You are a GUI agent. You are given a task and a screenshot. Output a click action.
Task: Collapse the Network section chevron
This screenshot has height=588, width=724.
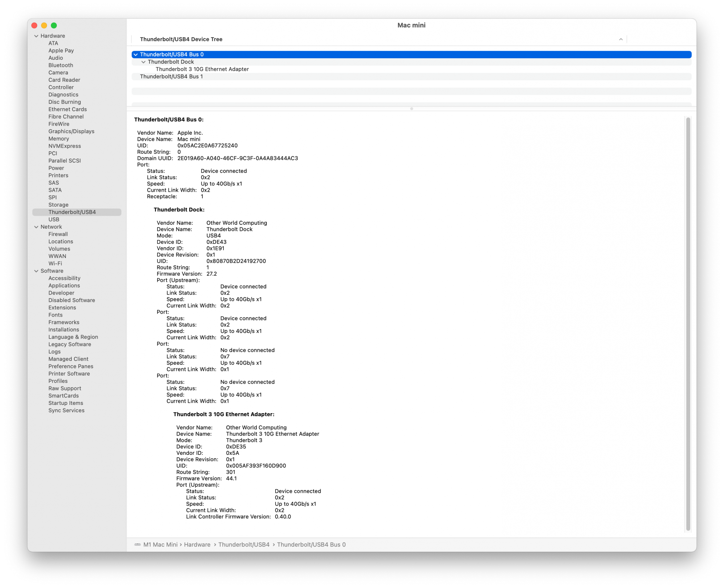pyautogui.click(x=36, y=227)
